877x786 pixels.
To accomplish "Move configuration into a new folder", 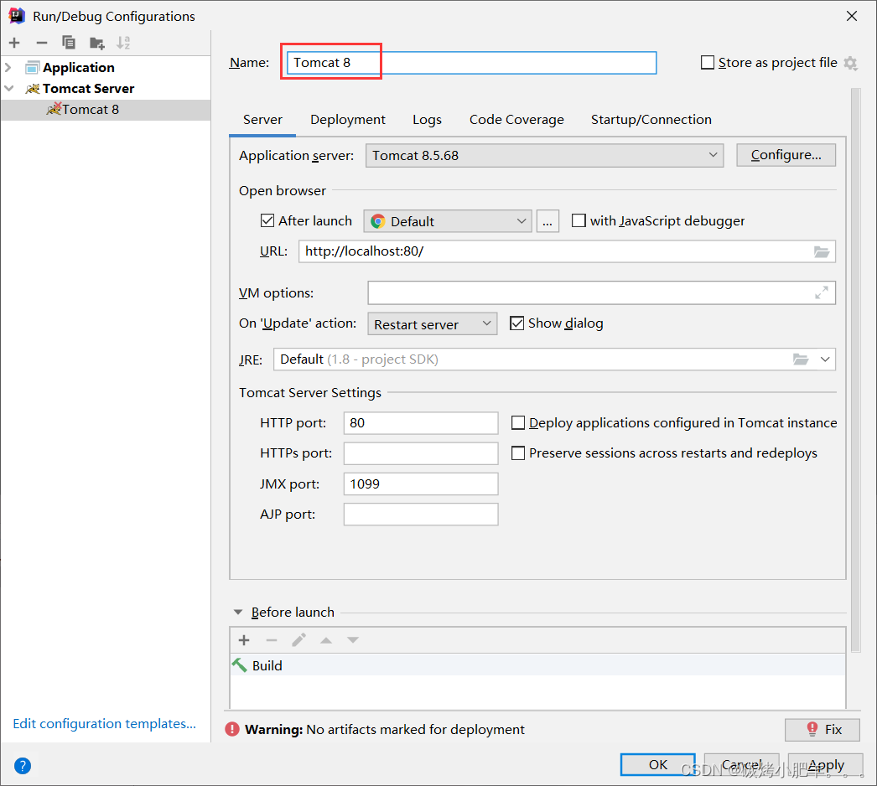I will 96,43.
